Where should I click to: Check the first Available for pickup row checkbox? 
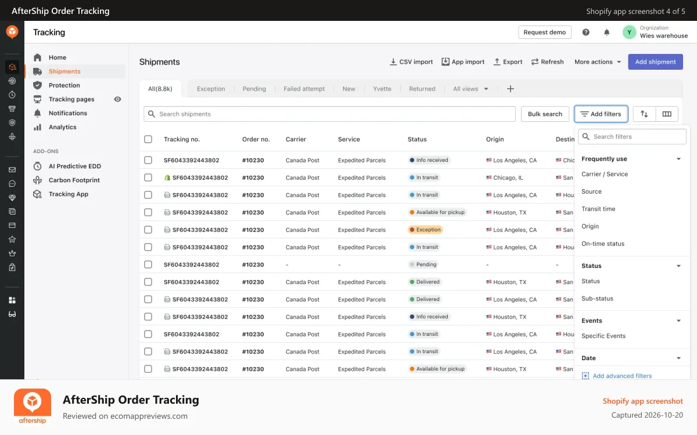[x=148, y=212]
